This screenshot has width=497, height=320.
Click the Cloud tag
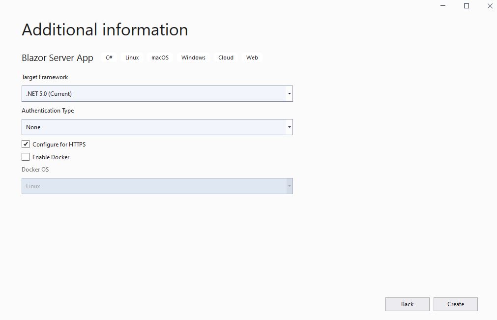[x=226, y=58]
